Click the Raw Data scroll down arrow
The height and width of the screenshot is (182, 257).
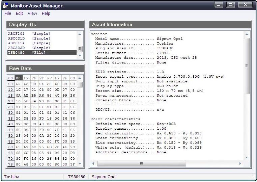click(80, 164)
